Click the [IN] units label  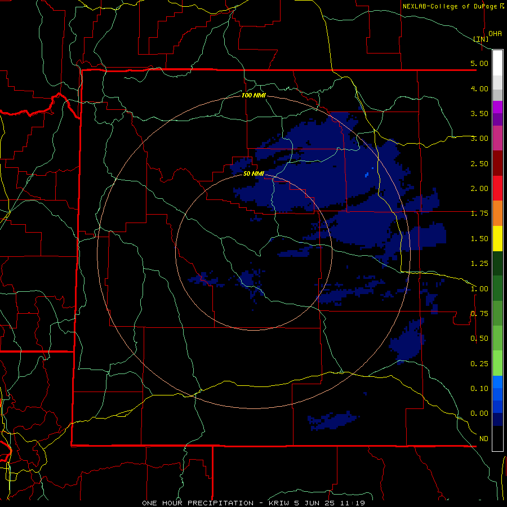pyautogui.click(x=481, y=39)
